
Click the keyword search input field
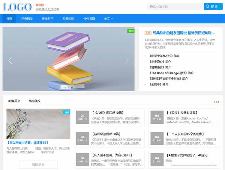(175, 7)
